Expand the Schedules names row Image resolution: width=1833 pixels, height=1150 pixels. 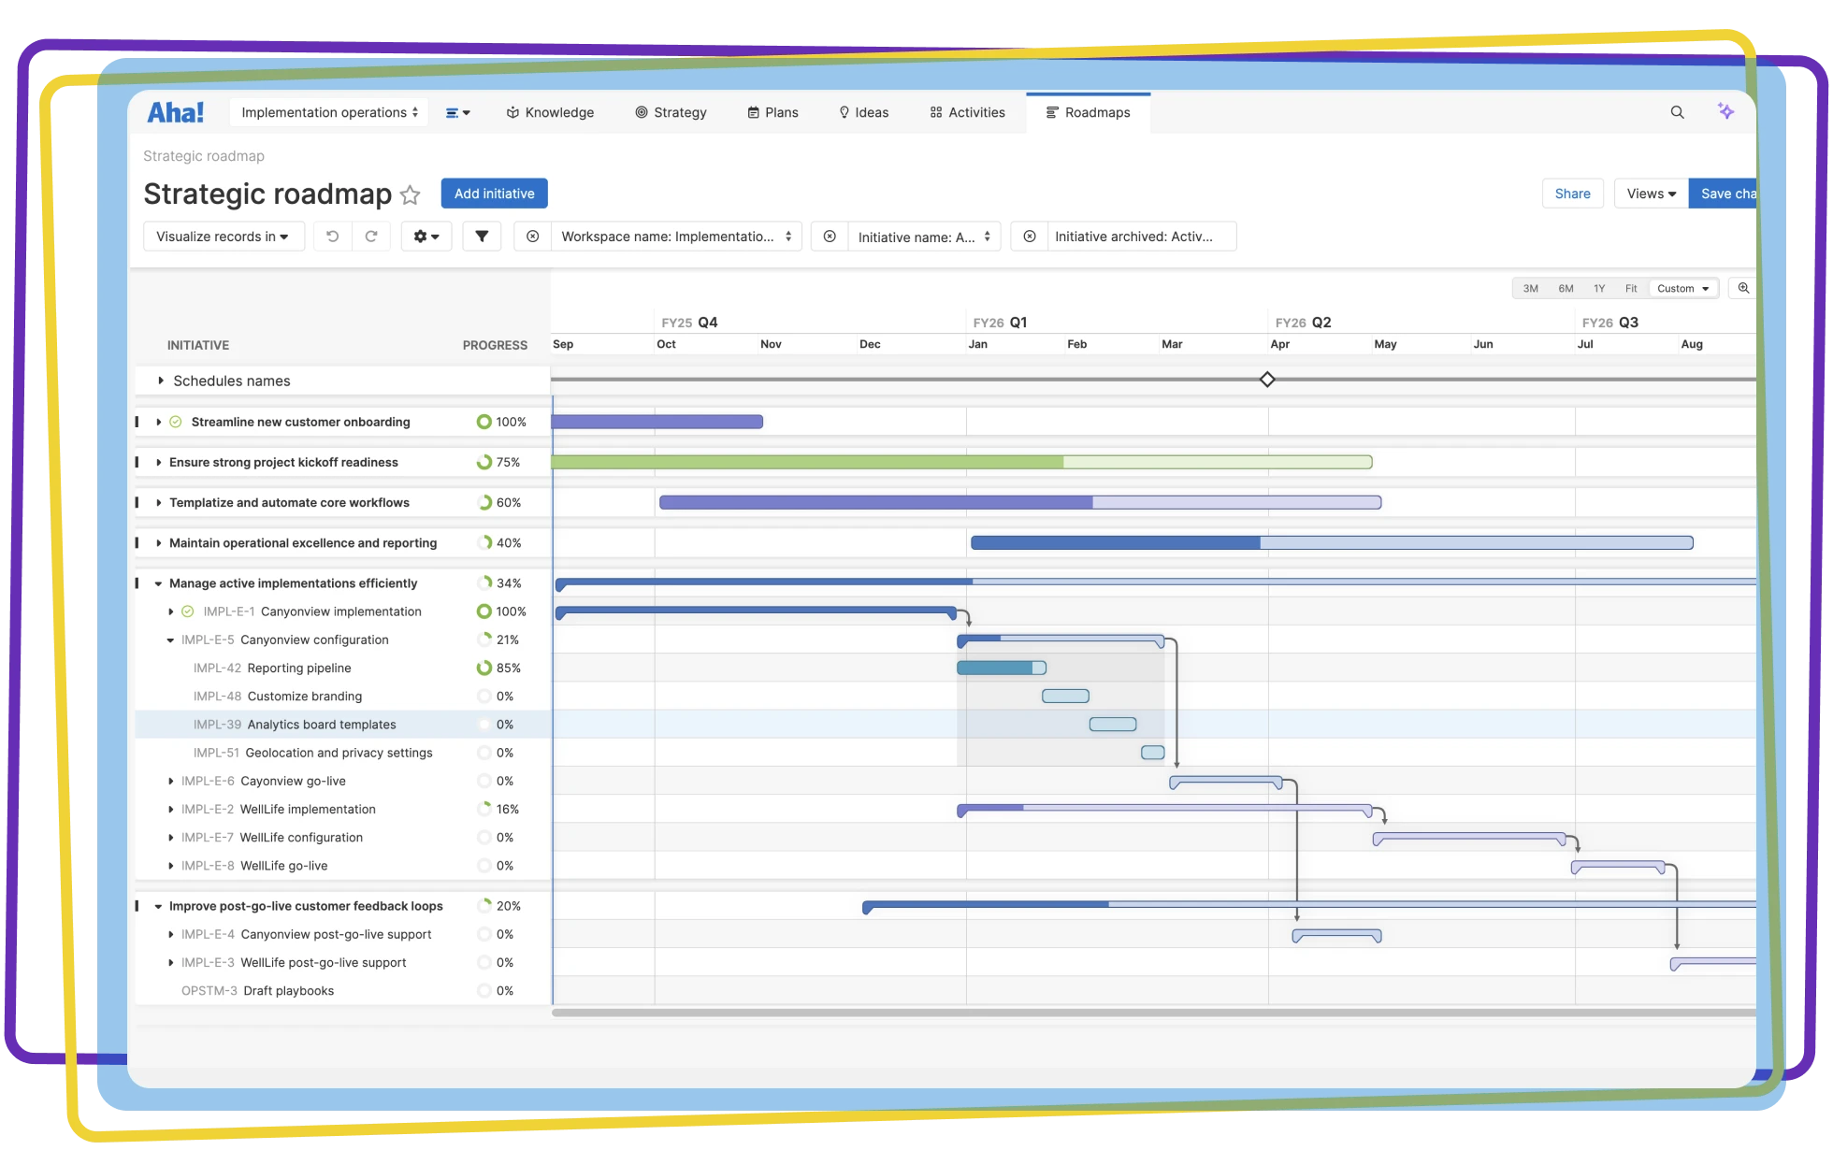(161, 381)
